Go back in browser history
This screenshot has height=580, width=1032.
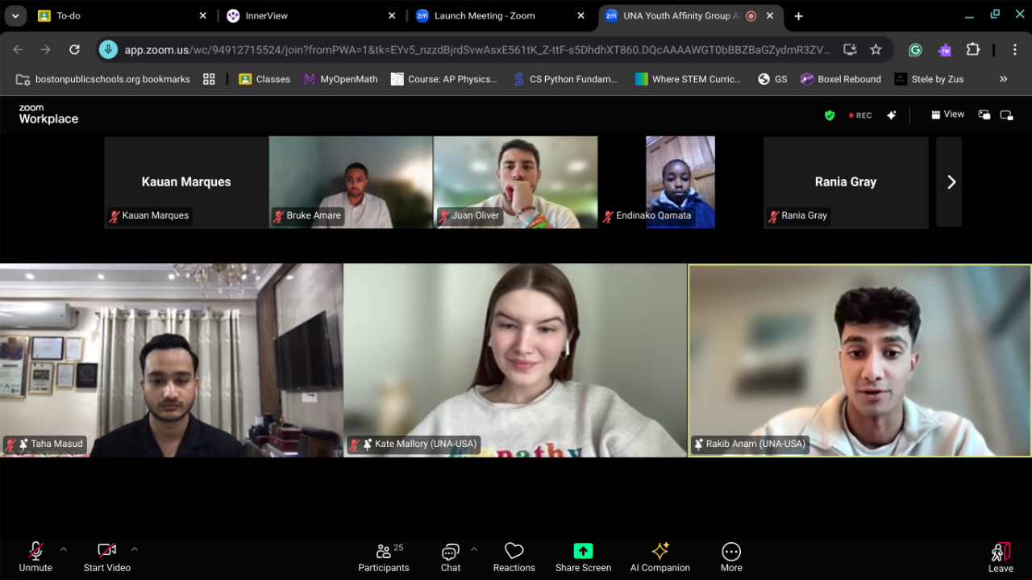pyautogui.click(x=18, y=49)
